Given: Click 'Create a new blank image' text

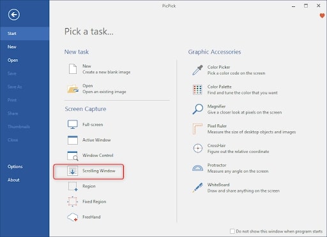Looking at the screenshot, I should (107, 72).
